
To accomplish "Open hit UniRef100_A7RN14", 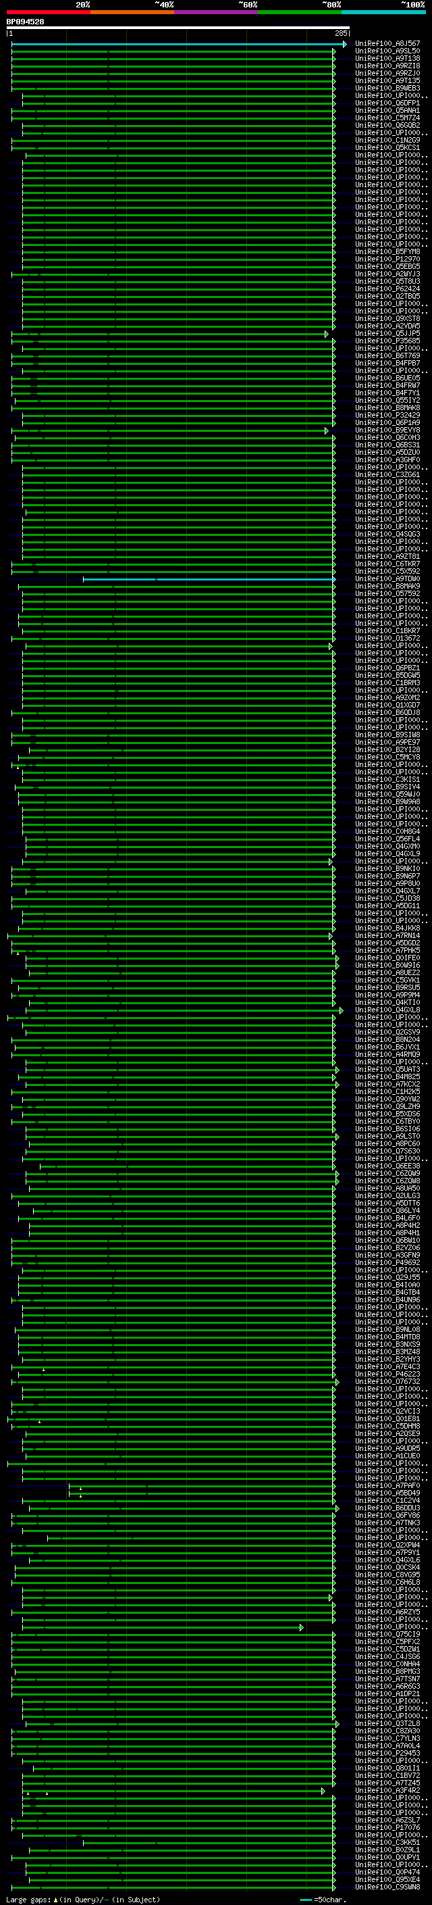I will pos(387,935).
